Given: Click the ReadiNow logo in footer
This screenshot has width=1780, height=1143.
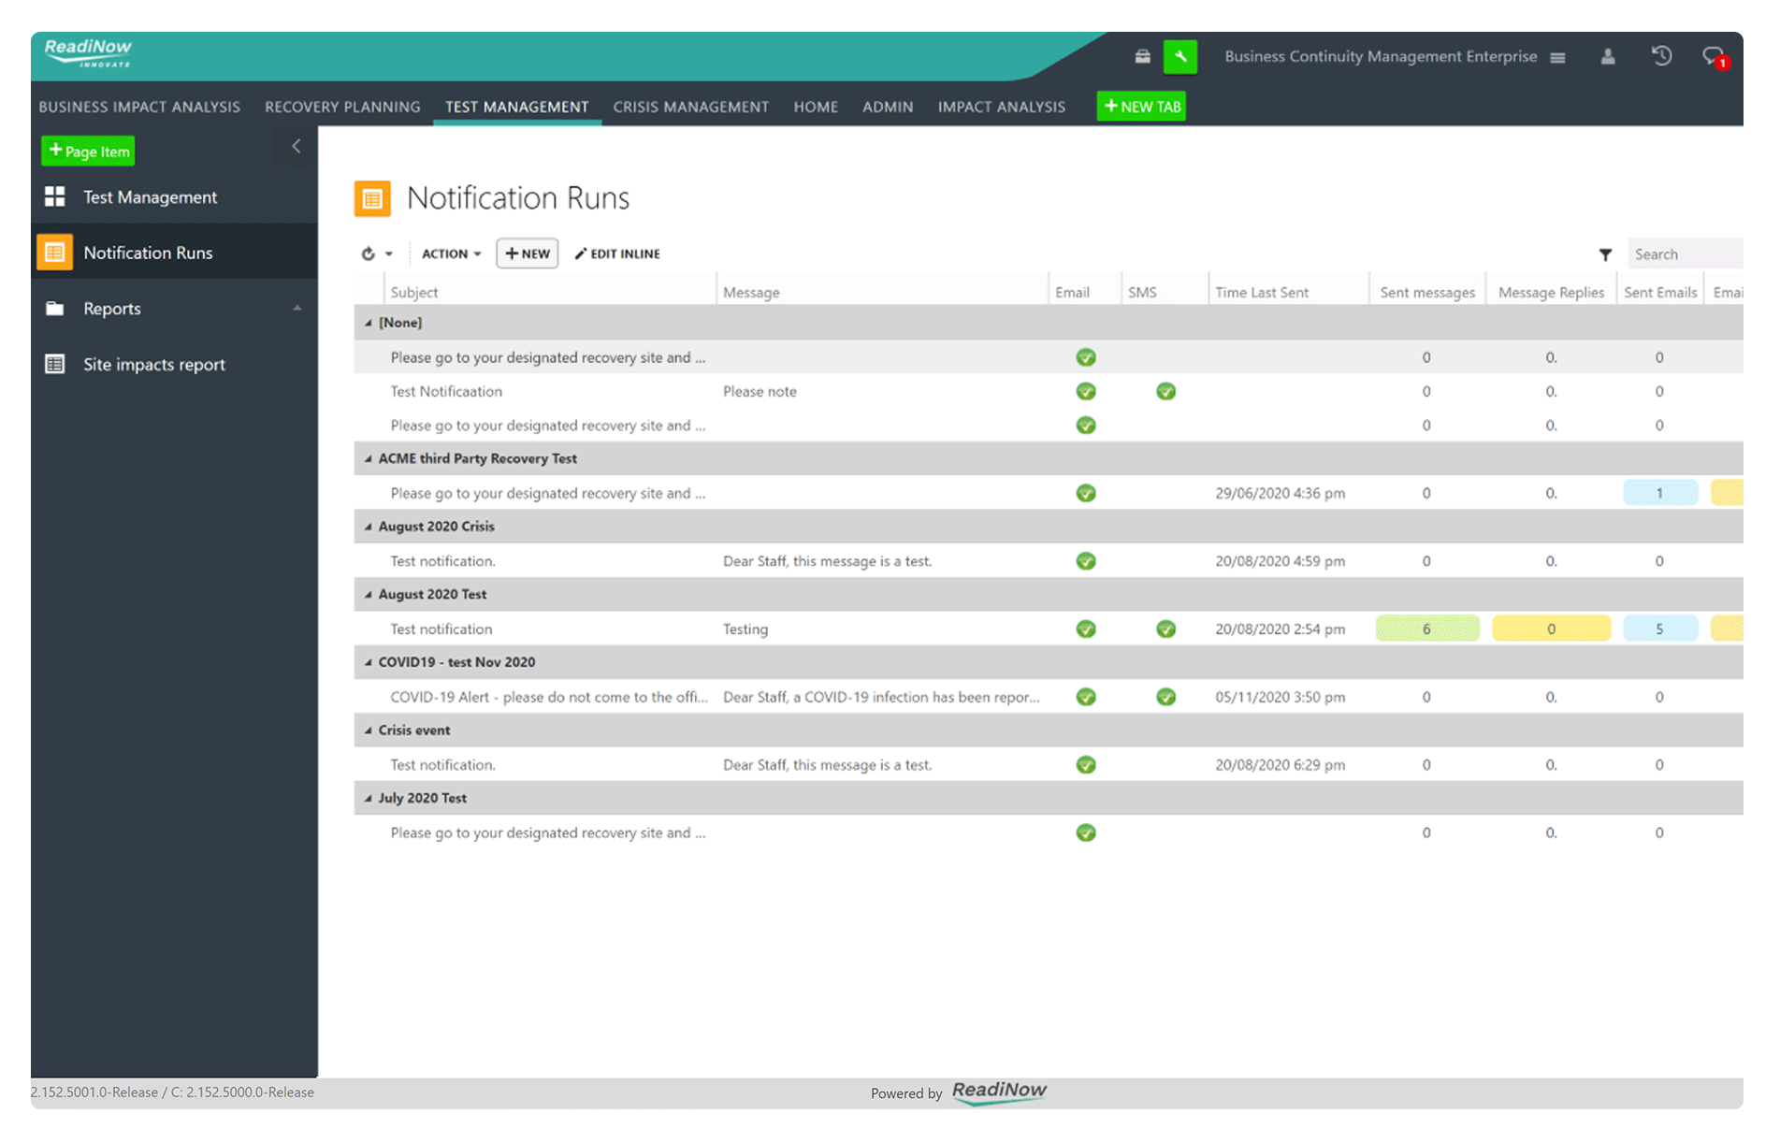Looking at the screenshot, I should 999,1092.
